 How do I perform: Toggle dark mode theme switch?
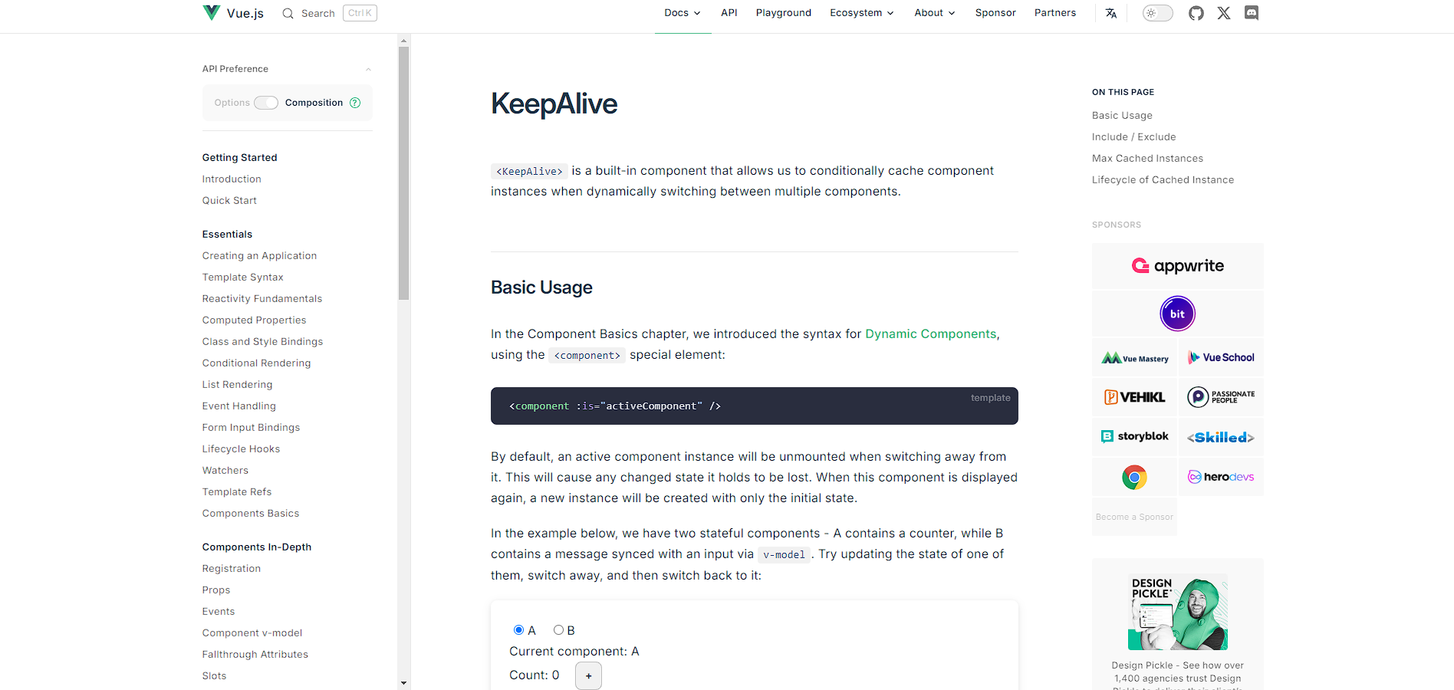click(x=1157, y=13)
